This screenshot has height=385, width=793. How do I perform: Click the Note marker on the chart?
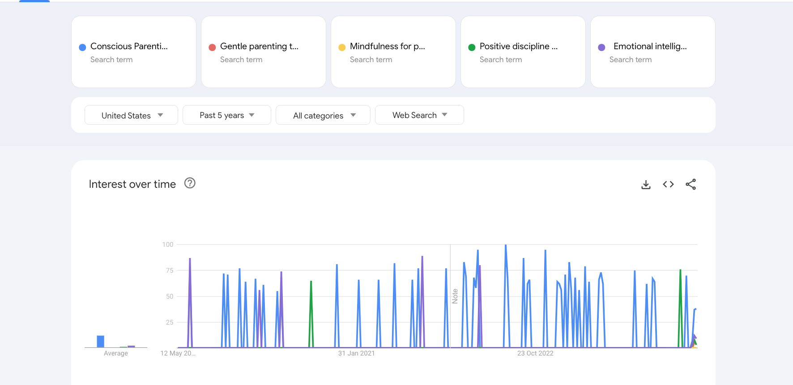pyautogui.click(x=455, y=296)
